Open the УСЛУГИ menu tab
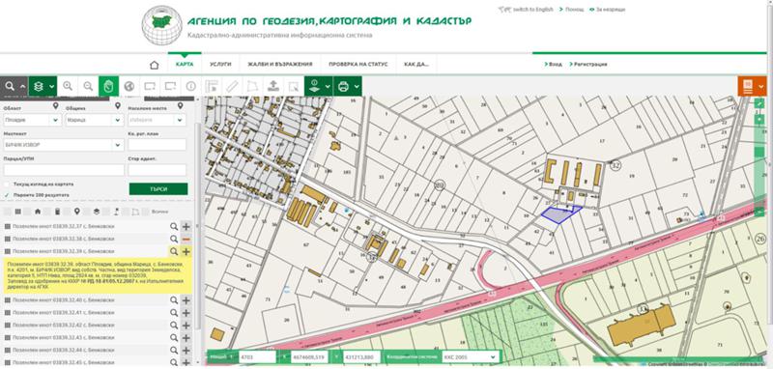The width and height of the screenshot is (773, 369). [220, 65]
